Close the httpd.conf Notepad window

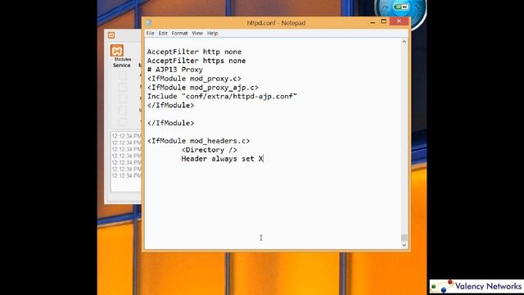coord(399,21)
